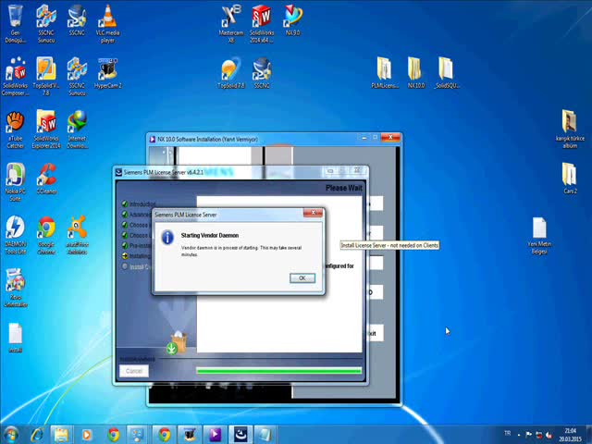This screenshot has height=444, width=592.
Task: Select the NX 10.0 folder on desktop
Action: 415,72
